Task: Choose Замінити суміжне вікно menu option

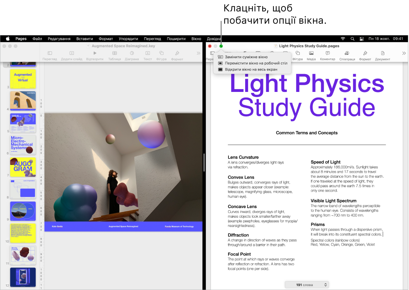Action: click(x=246, y=57)
